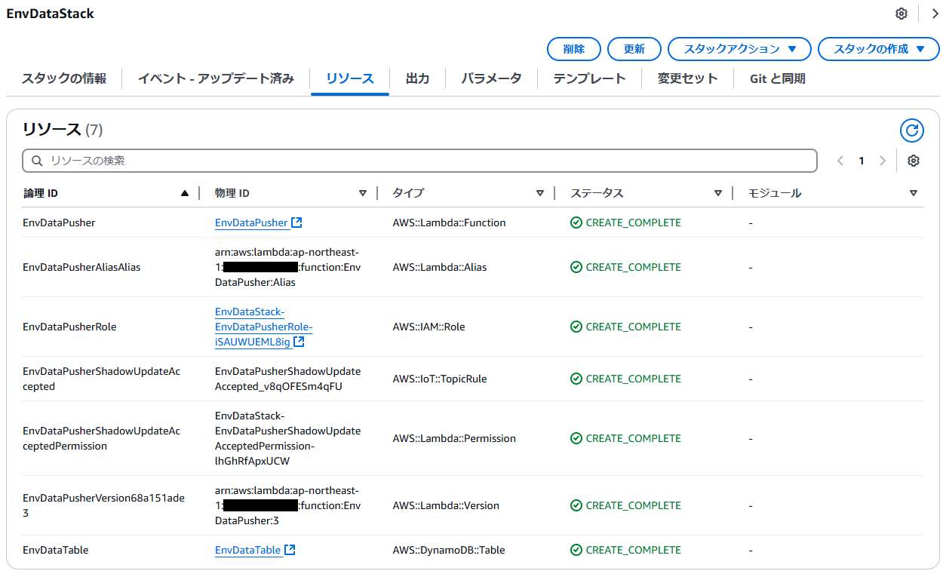Click the 更新 button
Viewport: 946px width, 577px height.
click(634, 49)
